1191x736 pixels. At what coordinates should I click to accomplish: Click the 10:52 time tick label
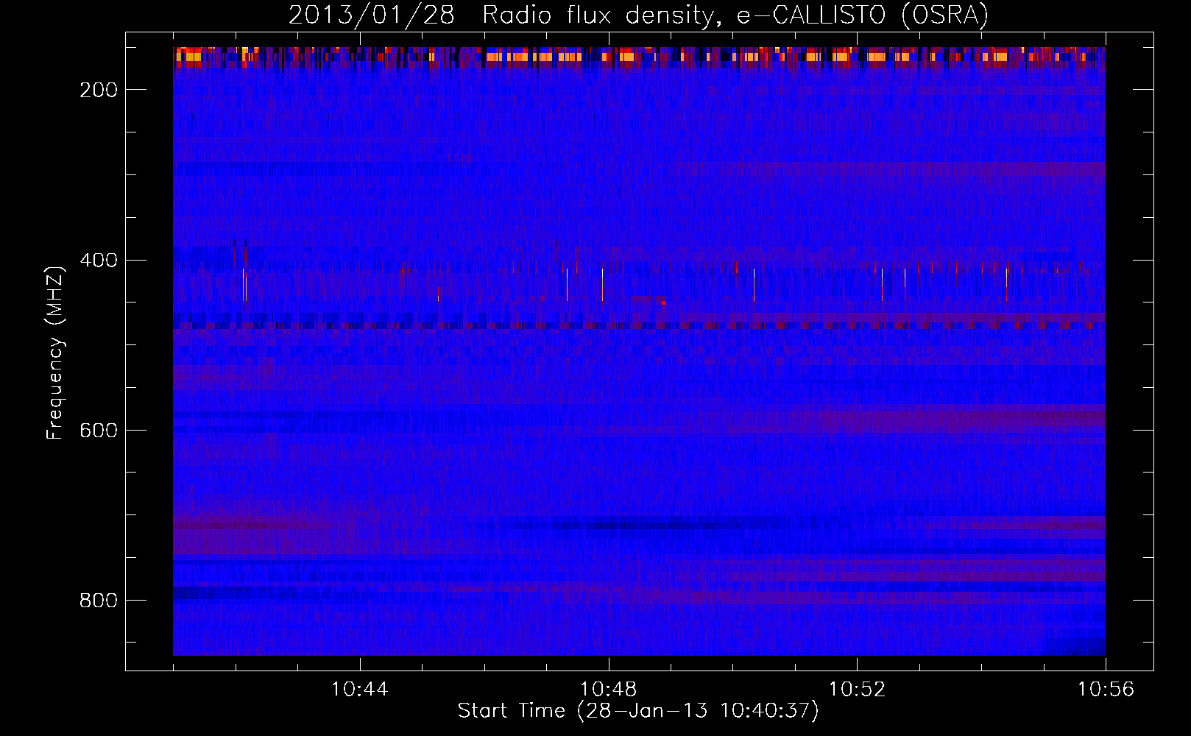point(857,690)
